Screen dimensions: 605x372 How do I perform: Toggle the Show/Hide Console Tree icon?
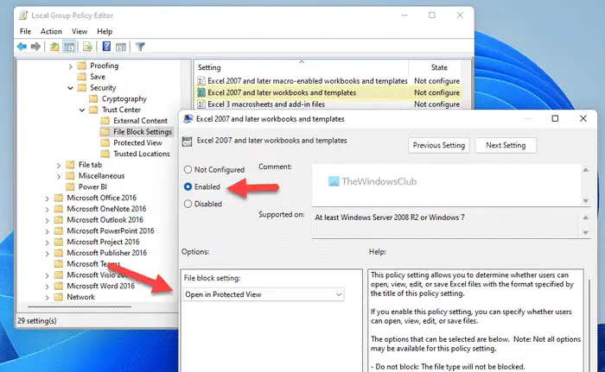[69, 47]
